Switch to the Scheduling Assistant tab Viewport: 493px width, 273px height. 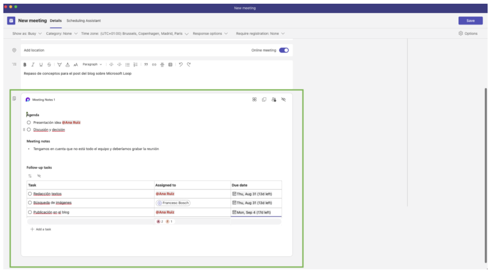coord(83,21)
